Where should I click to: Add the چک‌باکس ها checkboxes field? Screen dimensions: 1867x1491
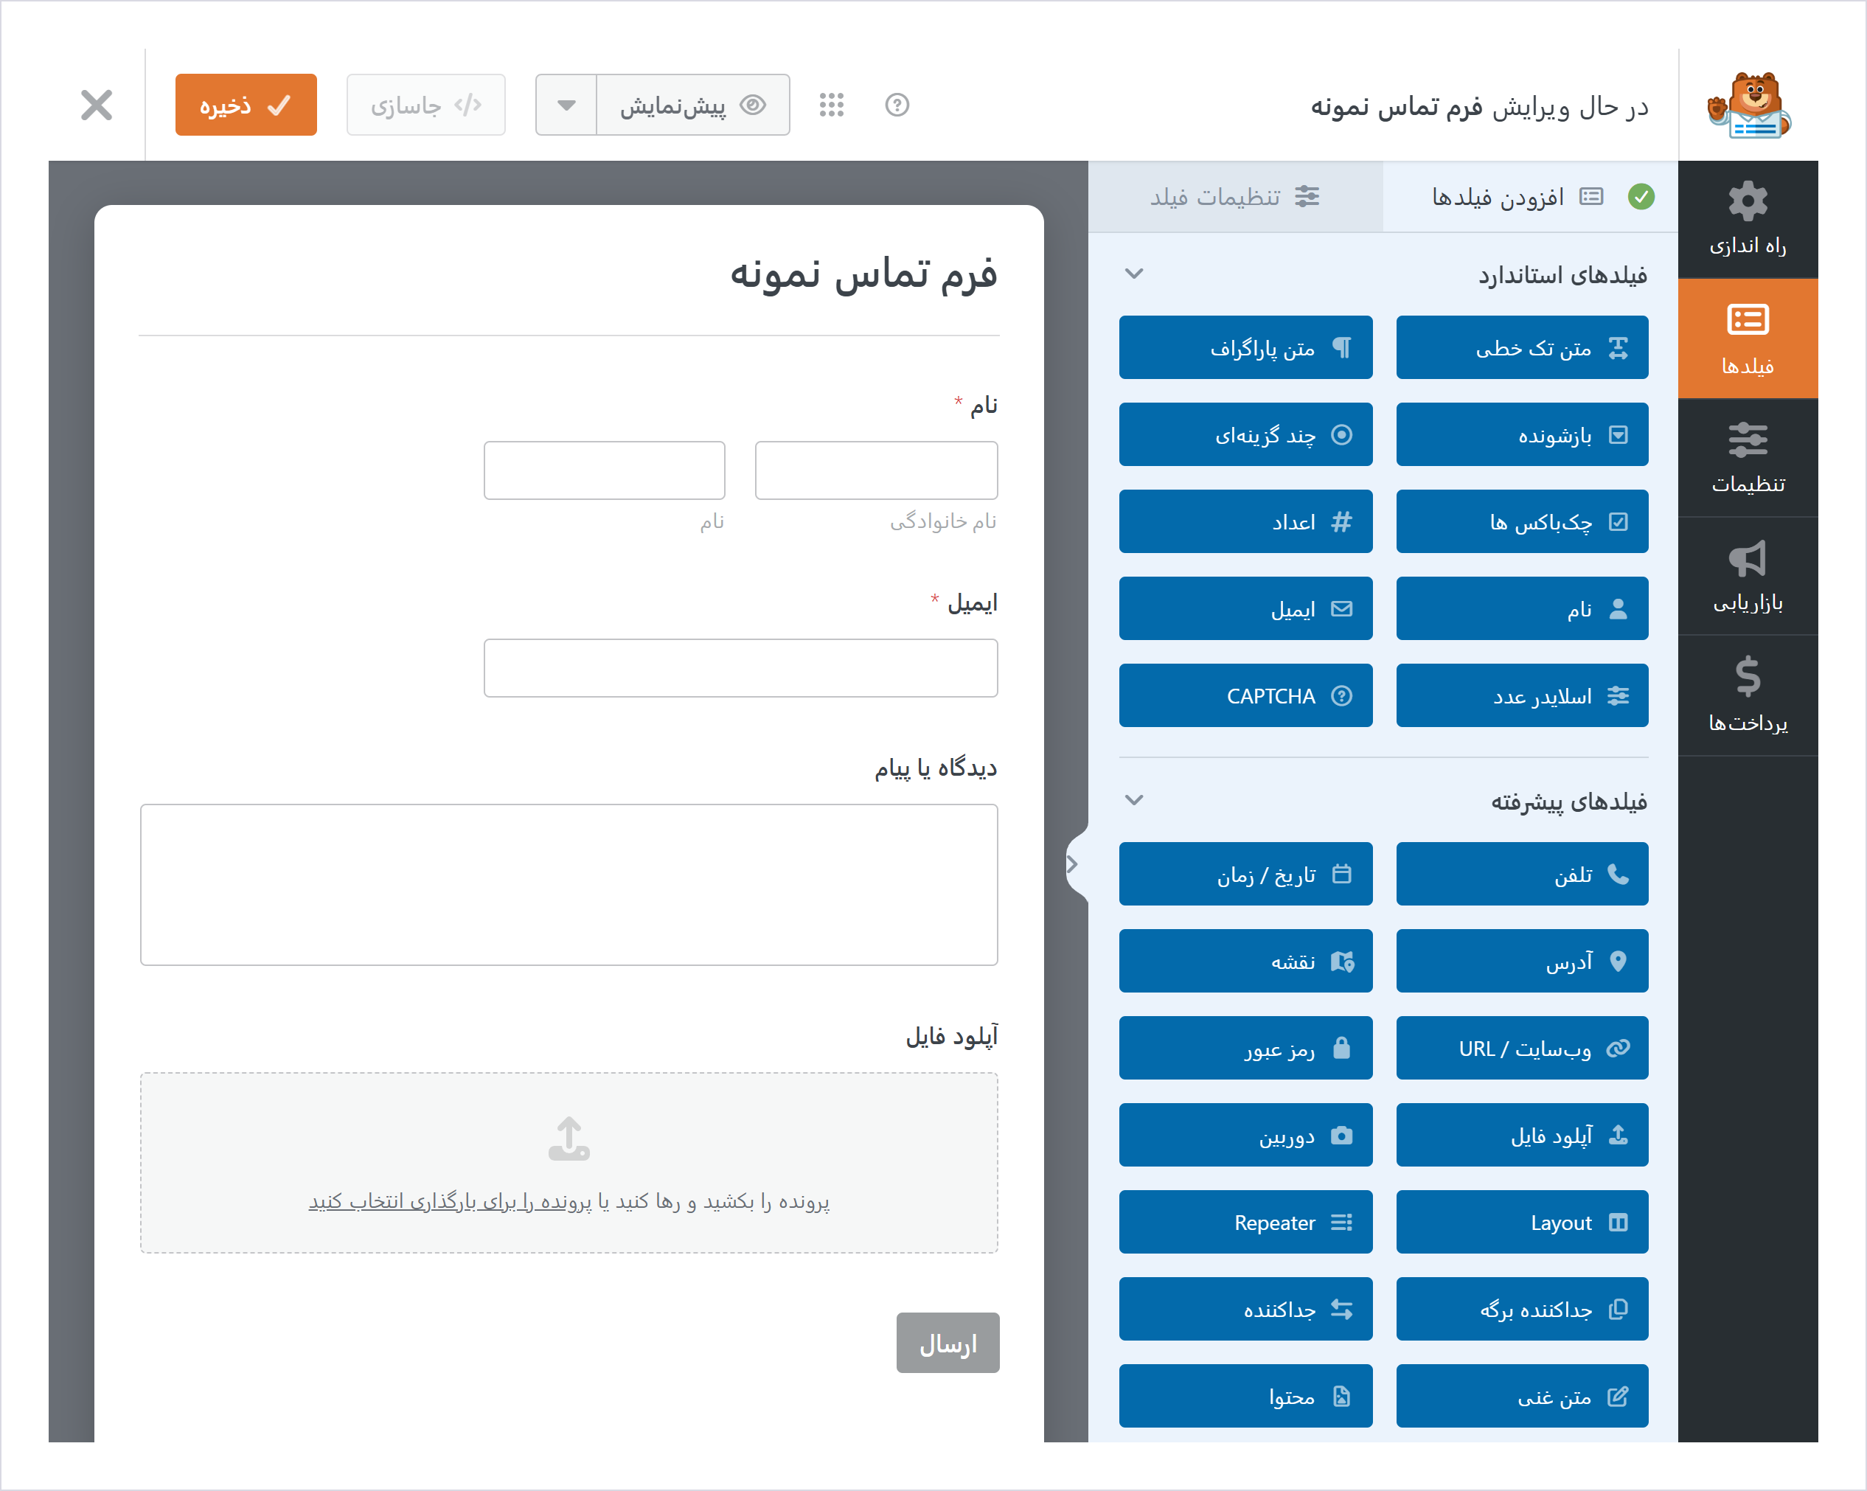click(1521, 521)
